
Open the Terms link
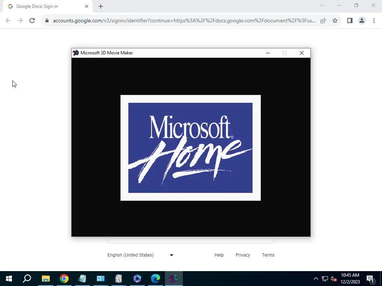pos(268,255)
